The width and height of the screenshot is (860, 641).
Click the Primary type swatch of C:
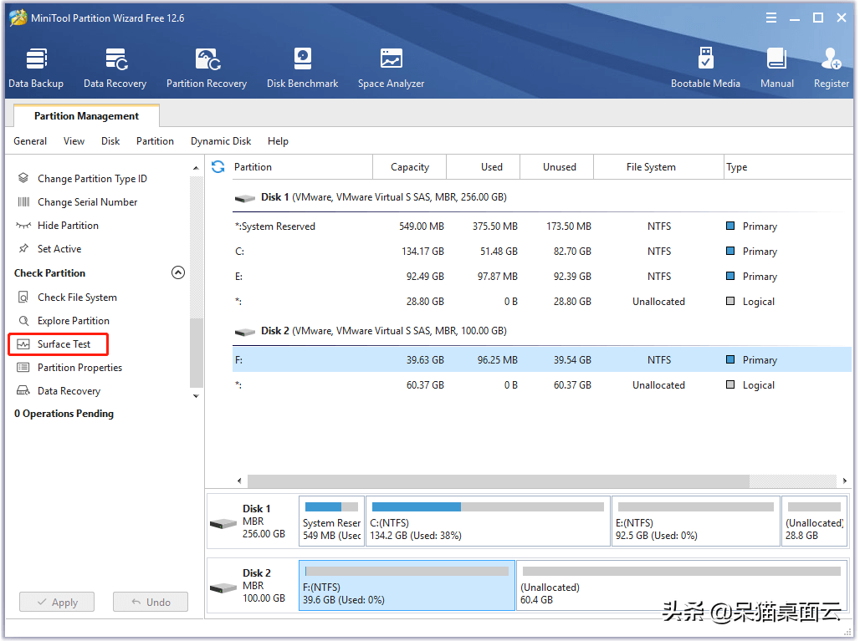(730, 251)
